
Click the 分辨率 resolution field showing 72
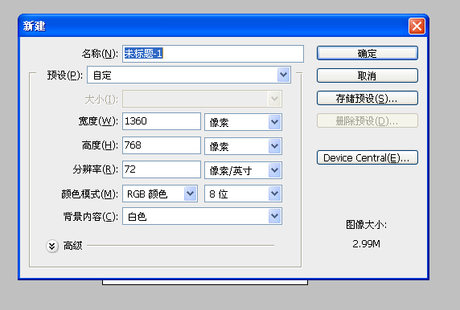162,169
